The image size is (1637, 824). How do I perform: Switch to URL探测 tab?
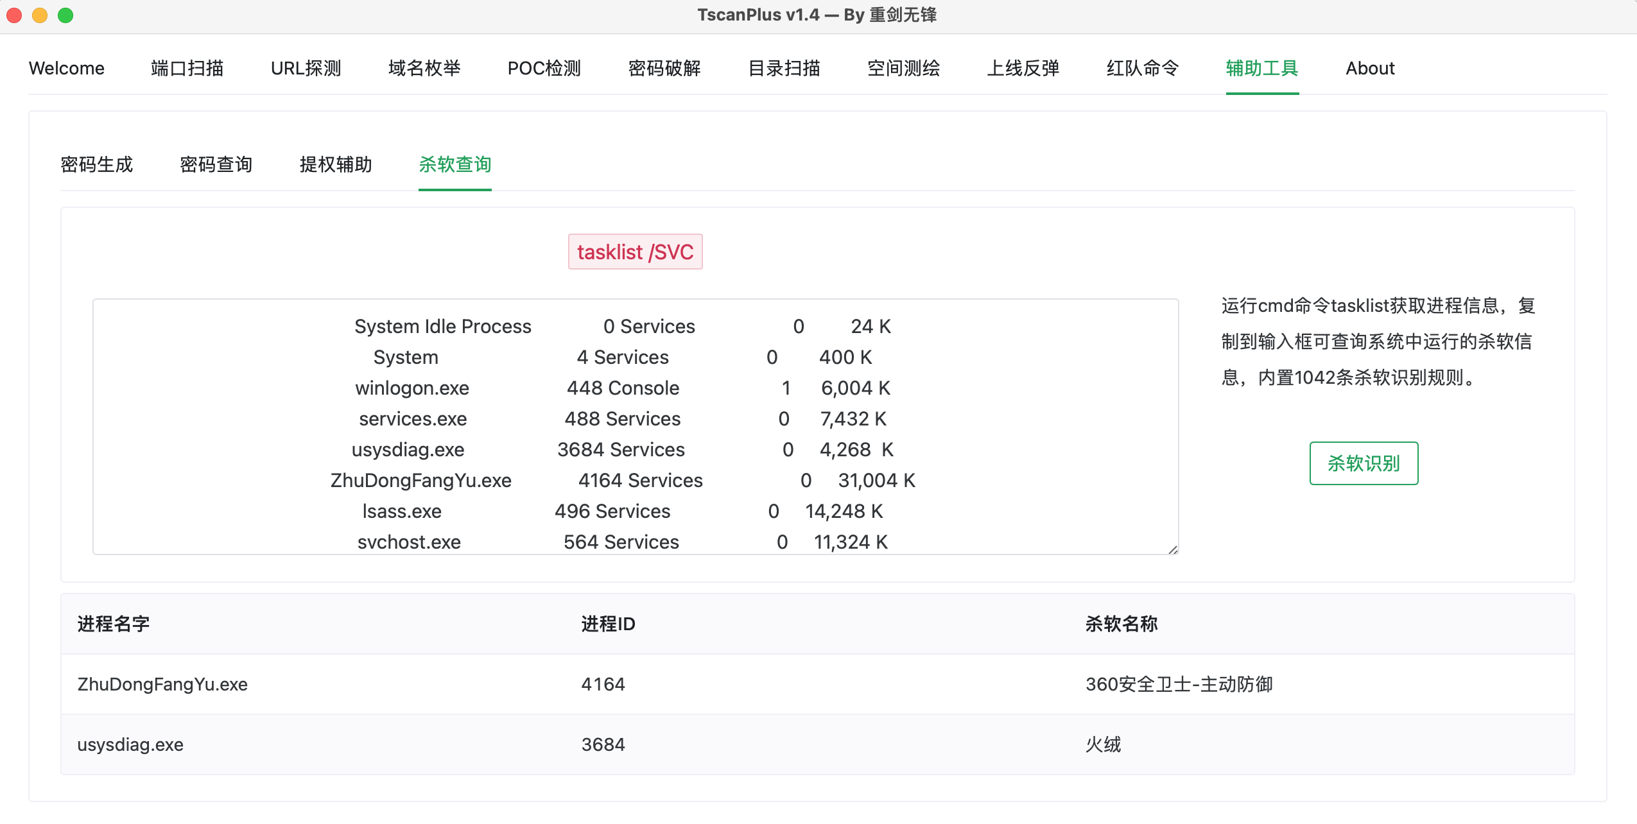point(306,68)
